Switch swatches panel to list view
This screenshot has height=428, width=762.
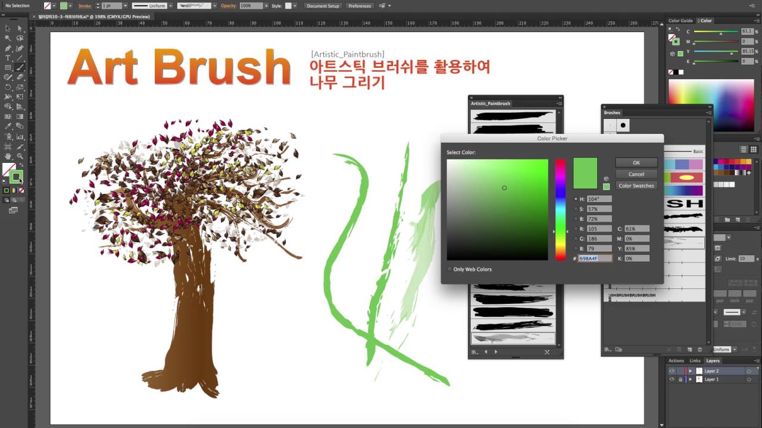(x=744, y=149)
